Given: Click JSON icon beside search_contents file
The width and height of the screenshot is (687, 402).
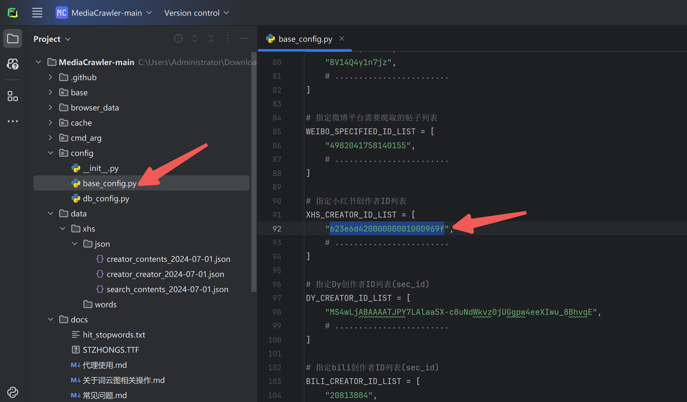Looking at the screenshot, I should pos(100,289).
